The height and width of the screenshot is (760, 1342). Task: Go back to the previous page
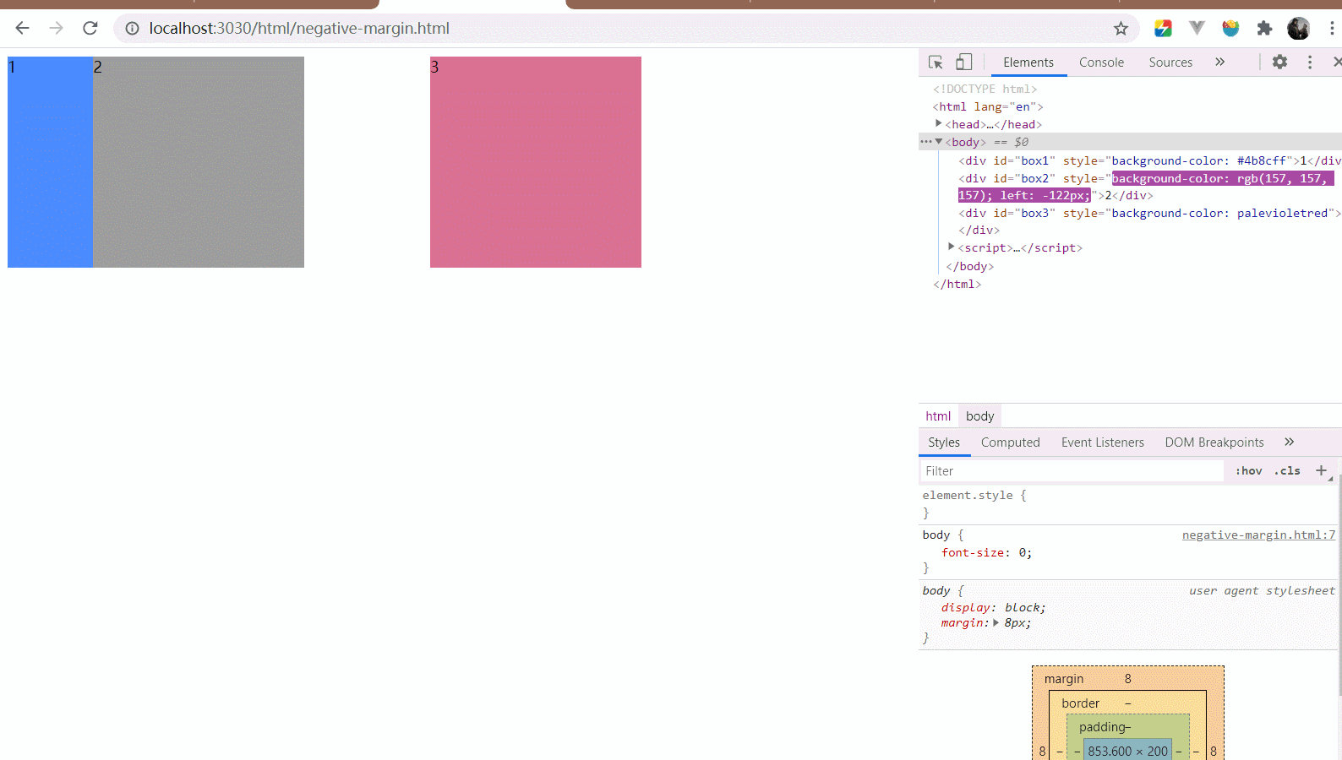click(23, 29)
